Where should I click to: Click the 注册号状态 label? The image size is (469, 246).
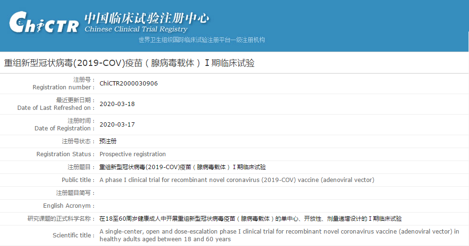tap(78, 141)
